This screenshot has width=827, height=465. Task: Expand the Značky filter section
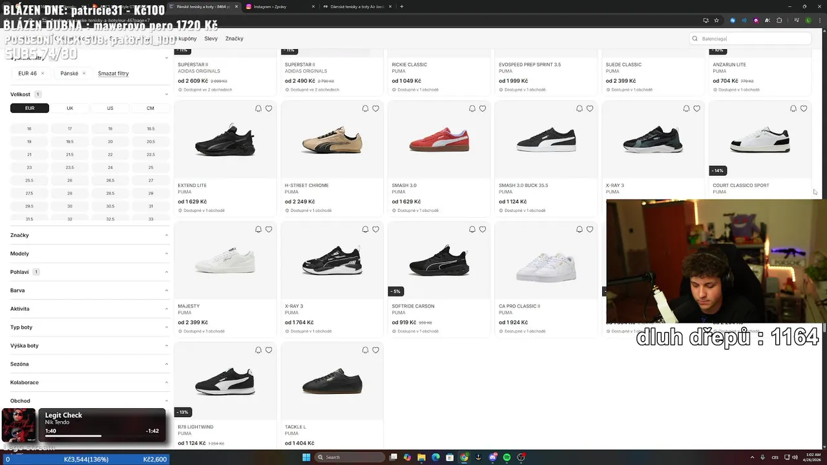point(89,235)
